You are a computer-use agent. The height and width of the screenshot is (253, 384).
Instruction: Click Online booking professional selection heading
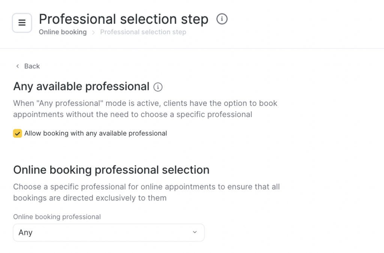[111, 170]
